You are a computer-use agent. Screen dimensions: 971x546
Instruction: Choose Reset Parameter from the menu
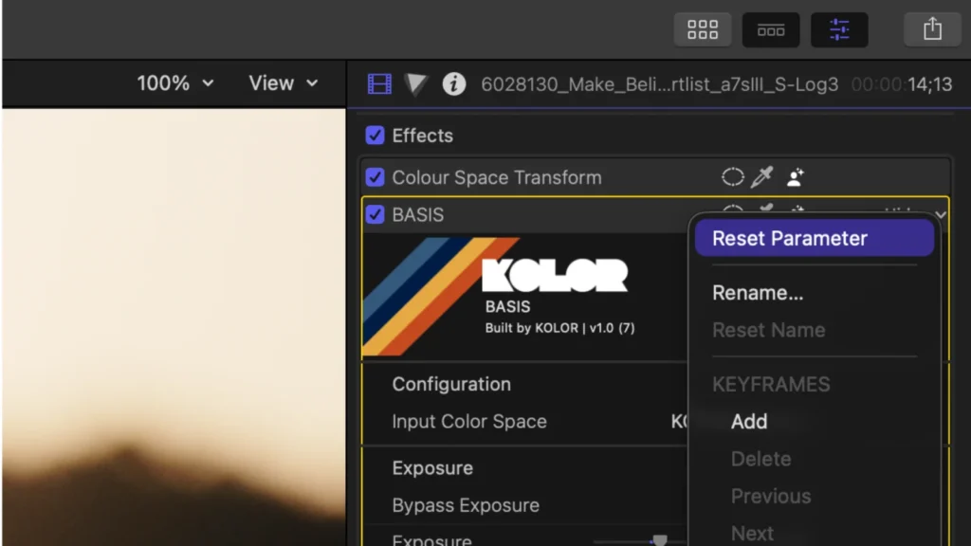[x=815, y=238]
